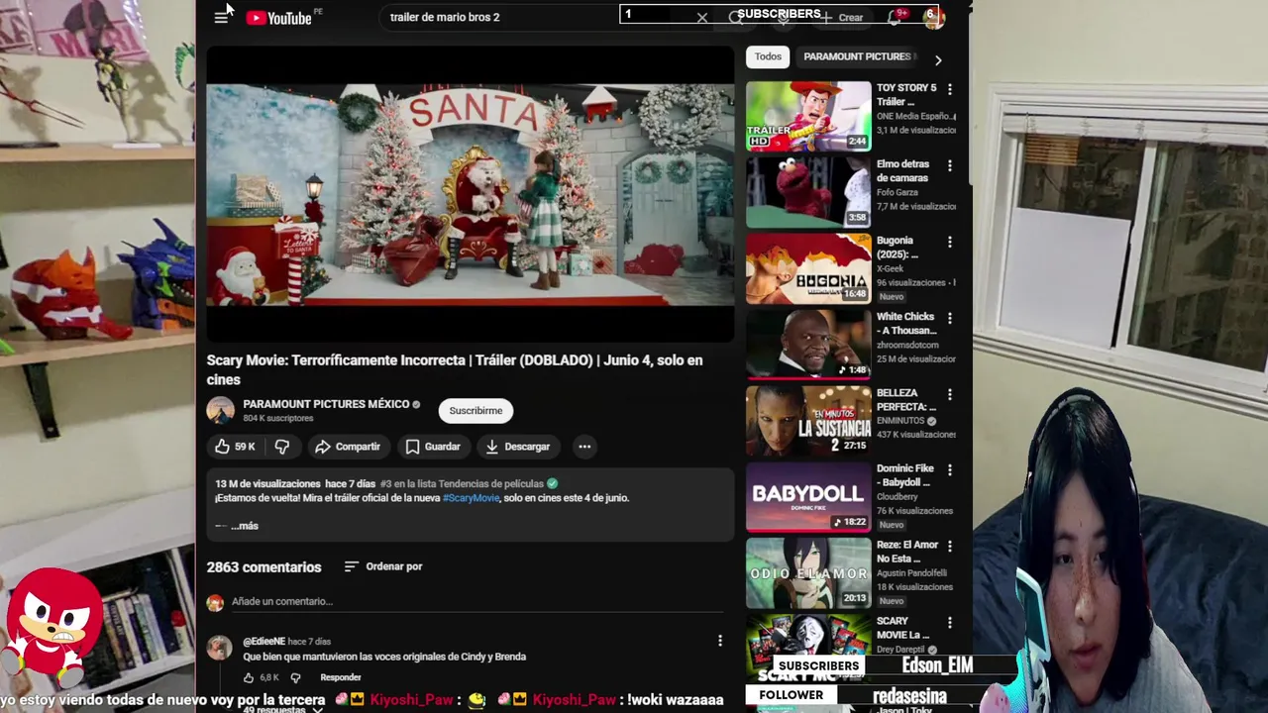Save the video with Guardar
1268x713 pixels.
pyautogui.click(x=433, y=447)
